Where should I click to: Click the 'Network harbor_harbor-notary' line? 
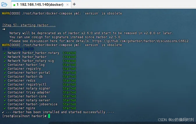coord(40,53)
